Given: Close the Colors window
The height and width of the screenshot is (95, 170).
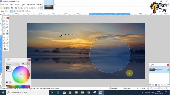Looking at the screenshot, I should [x=29, y=60].
